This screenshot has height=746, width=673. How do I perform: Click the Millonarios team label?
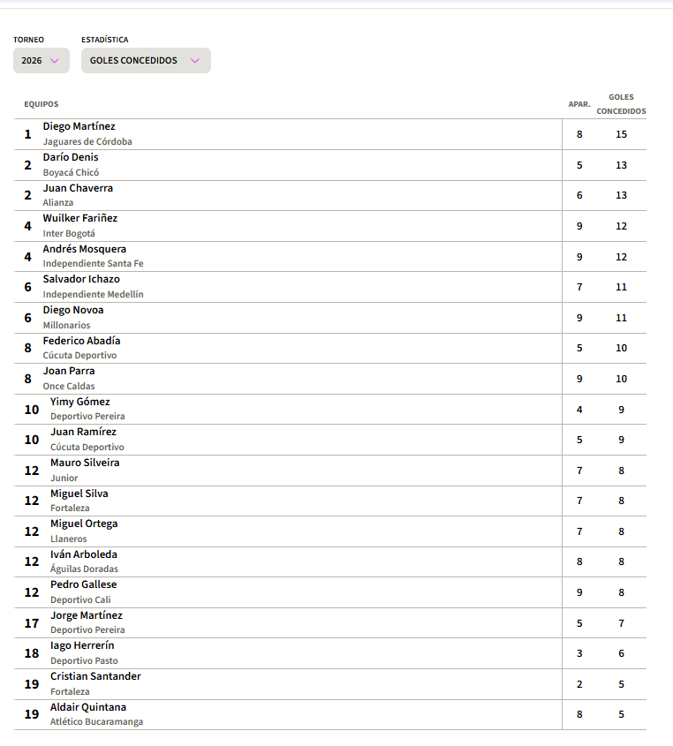coord(66,325)
